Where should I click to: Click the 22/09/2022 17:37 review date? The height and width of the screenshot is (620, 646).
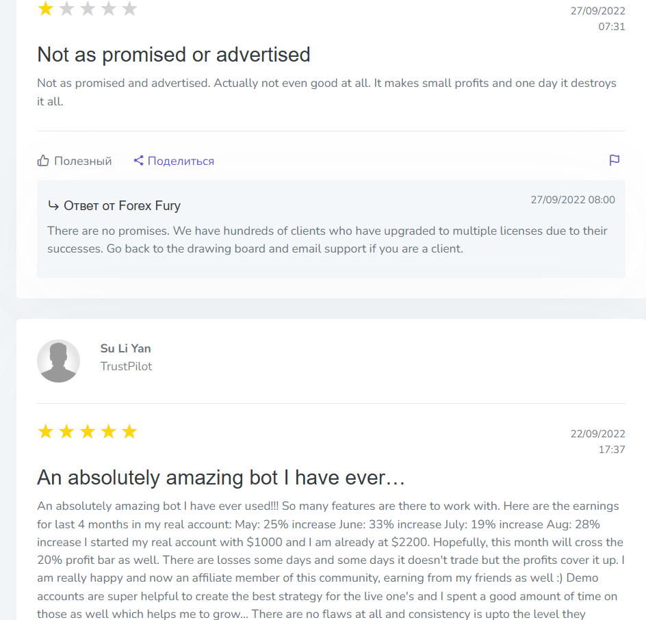[597, 441]
